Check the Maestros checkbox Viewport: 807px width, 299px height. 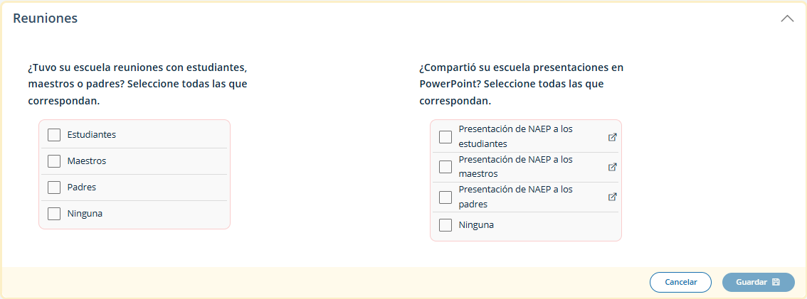(54, 161)
